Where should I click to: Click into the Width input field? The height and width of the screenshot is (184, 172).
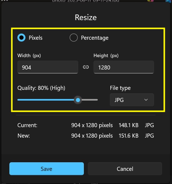[x=48, y=67]
